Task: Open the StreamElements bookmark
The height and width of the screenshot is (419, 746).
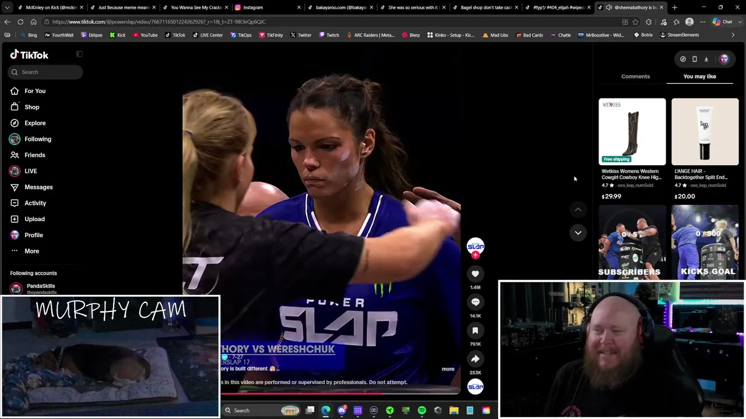Action: point(679,35)
